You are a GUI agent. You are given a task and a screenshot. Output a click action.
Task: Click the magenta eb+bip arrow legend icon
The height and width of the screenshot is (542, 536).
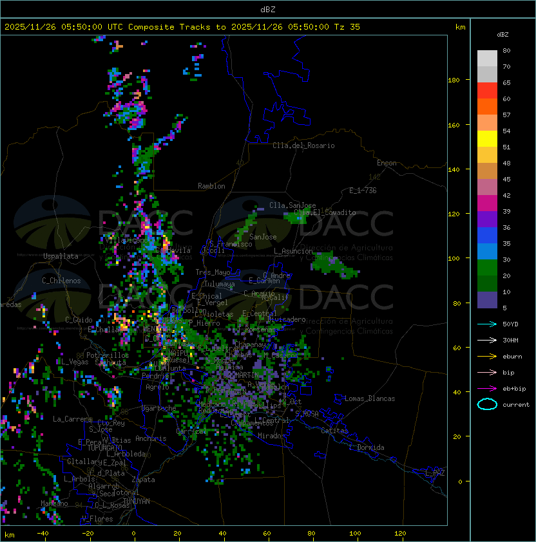pos(487,389)
